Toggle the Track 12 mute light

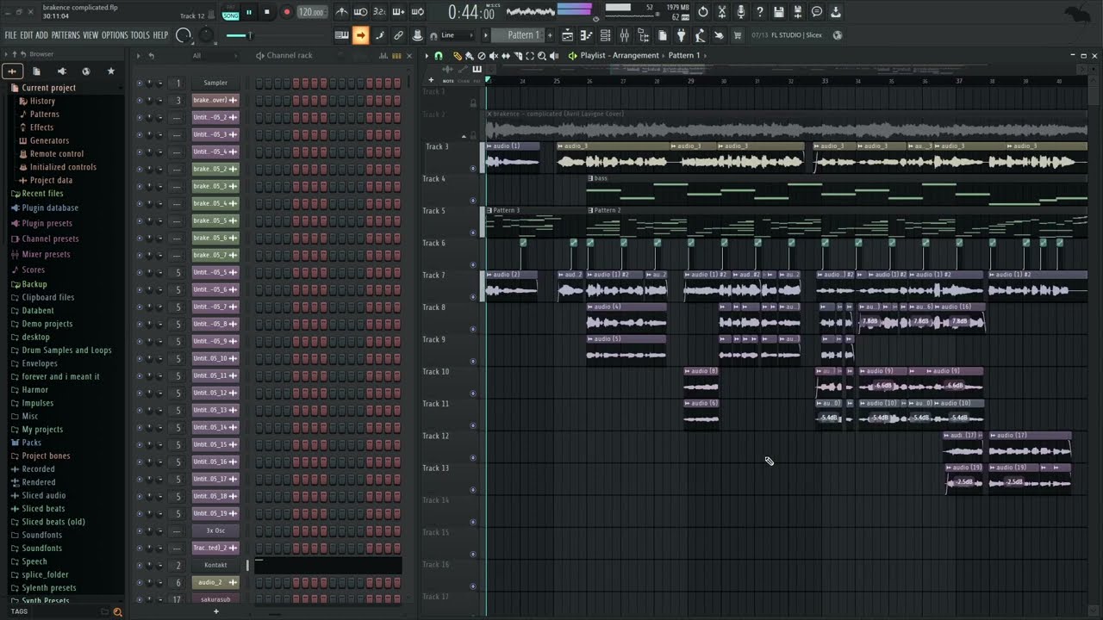[x=473, y=457]
